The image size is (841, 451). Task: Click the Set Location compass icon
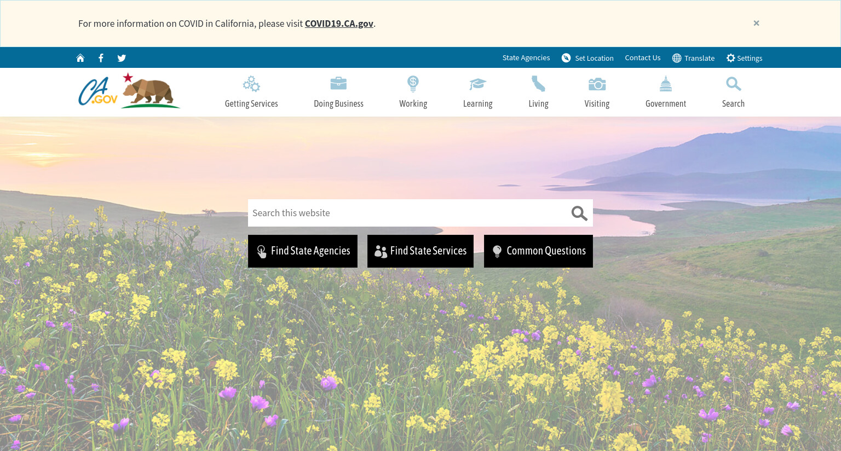pyautogui.click(x=566, y=58)
